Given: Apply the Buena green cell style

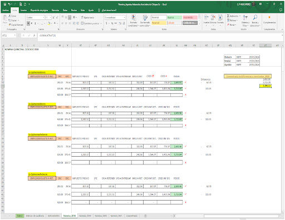Looking at the screenshot, I should [174, 17].
